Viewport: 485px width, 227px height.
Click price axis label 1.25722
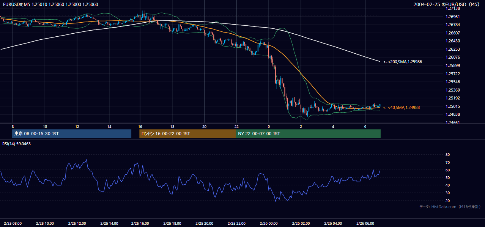click(x=453, y=74)
